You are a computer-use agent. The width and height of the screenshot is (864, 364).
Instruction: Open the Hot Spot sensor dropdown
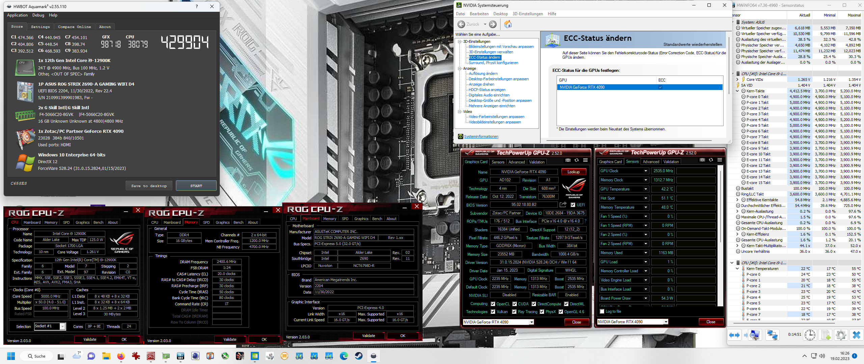point(646,198)
